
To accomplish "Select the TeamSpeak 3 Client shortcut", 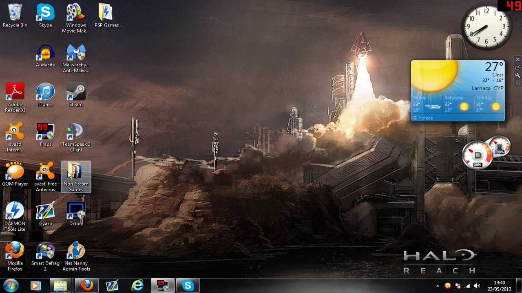I will click(76, 138).
